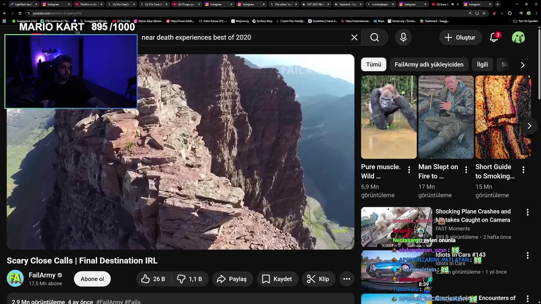Switch to Thorfinn vs Snake YouTube tab
This screenshot has height=304, width=541.
coord(88,4)
